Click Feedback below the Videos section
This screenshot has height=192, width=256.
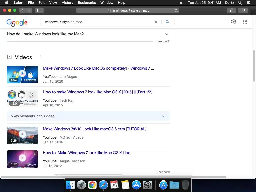pyautogui.click(x=163, y=172)
